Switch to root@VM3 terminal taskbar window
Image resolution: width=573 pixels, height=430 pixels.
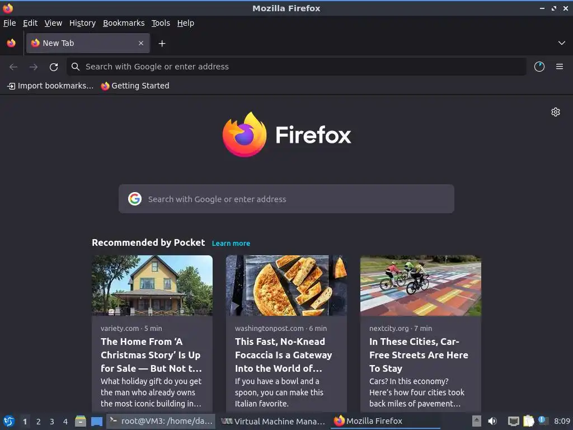click(x=161, y=421)
